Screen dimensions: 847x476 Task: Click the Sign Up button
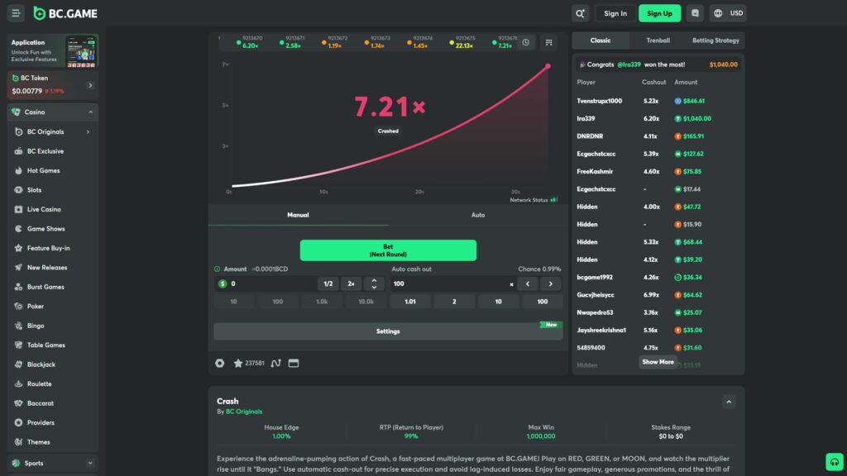(x=659, y=13)
